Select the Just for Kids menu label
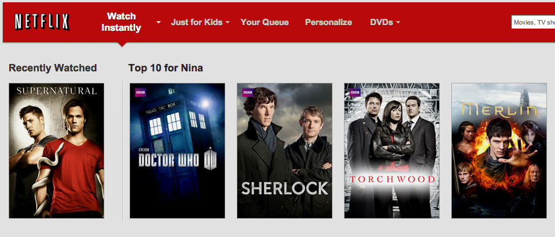The height and width of the screenshot is (237, 555). coord(197,22)
